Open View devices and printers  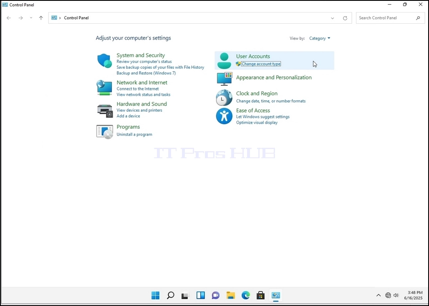[139, 110]
